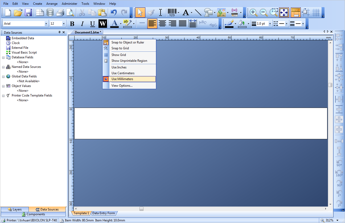Open View Options... from the context menu
The width and height of the screenshot is (345, 223).
click(129, 86)
